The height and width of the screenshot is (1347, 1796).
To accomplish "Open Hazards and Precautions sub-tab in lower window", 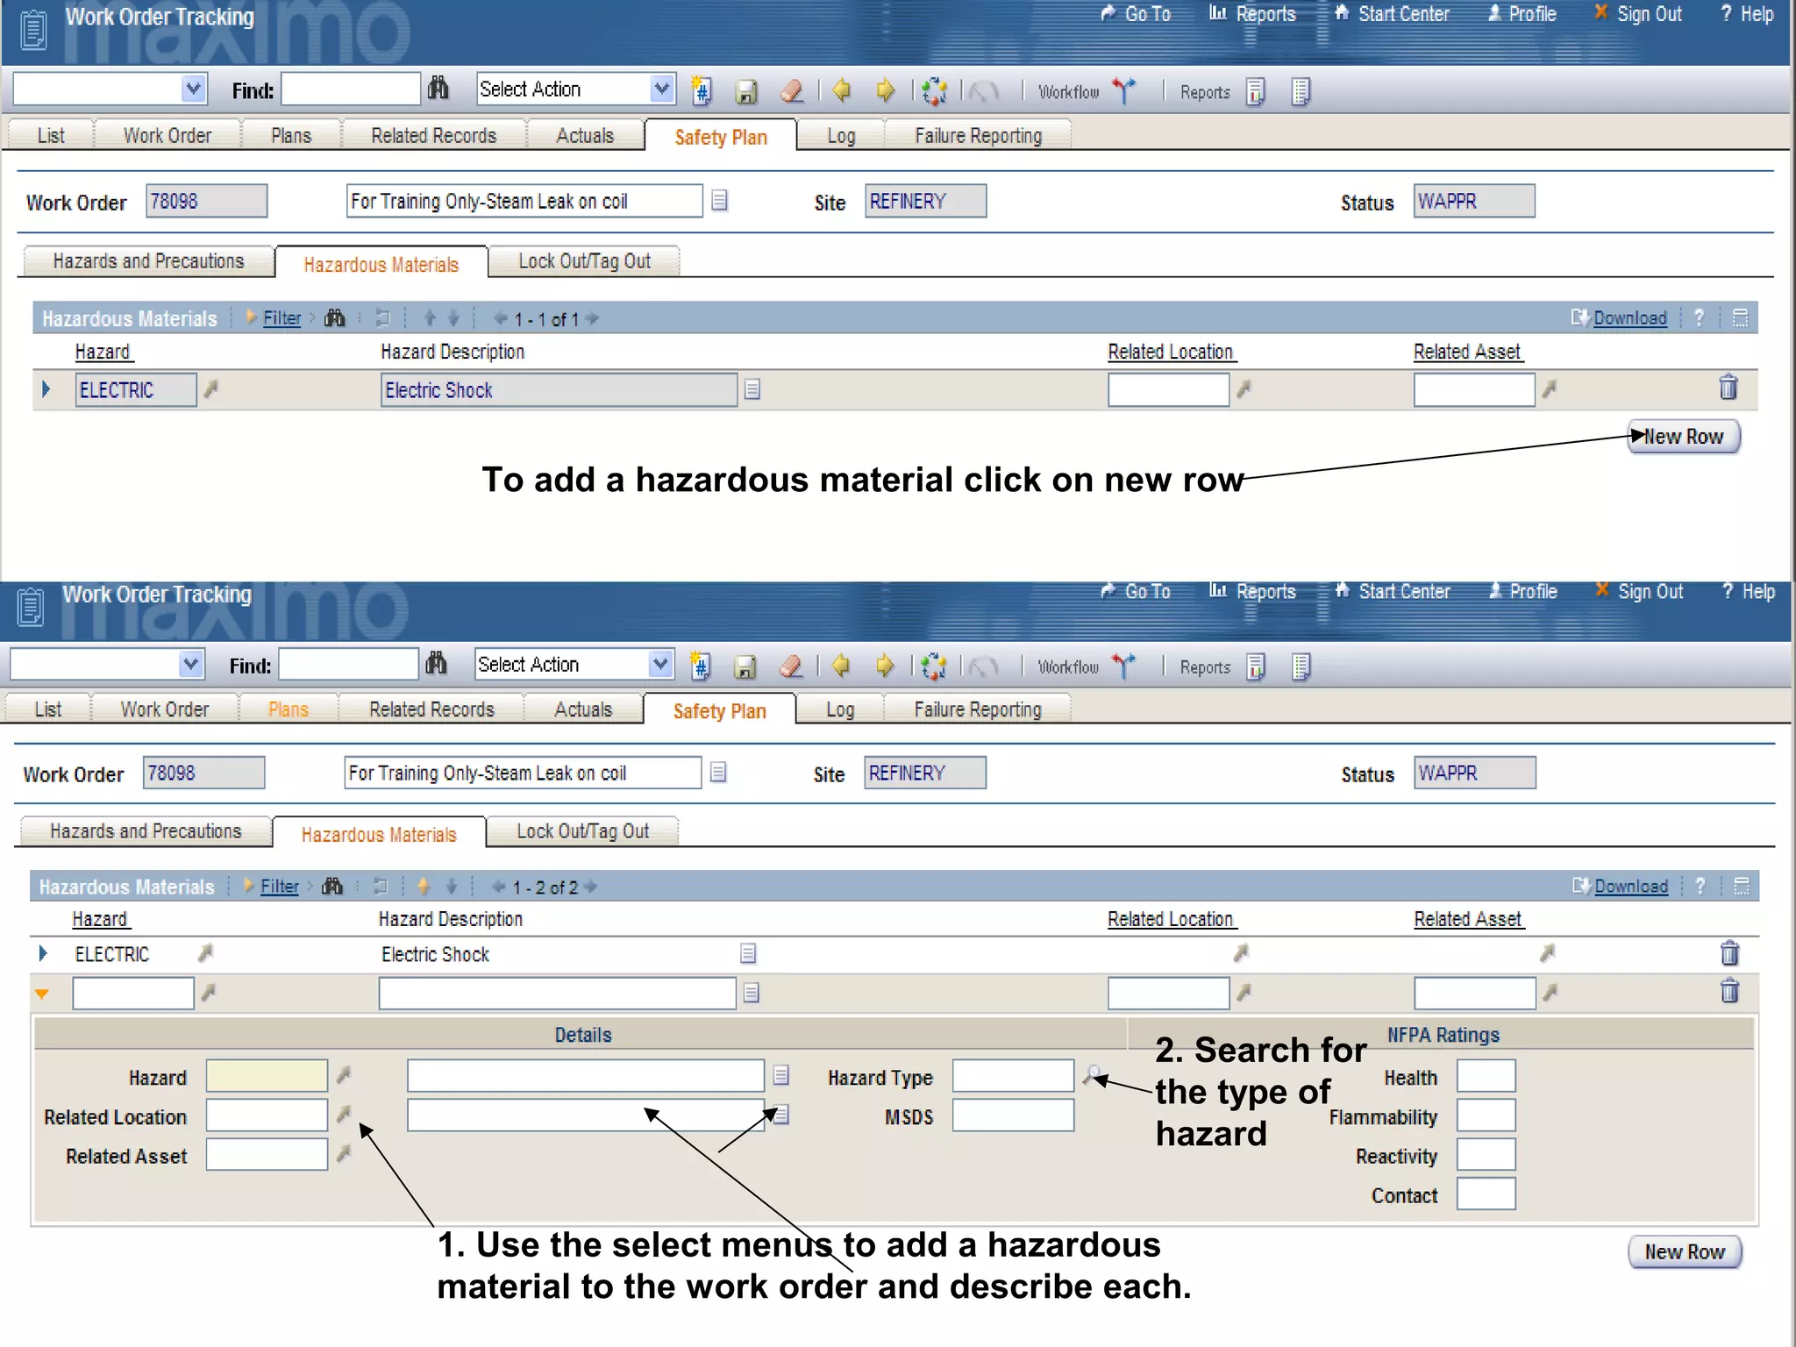I will click(146, 830).
